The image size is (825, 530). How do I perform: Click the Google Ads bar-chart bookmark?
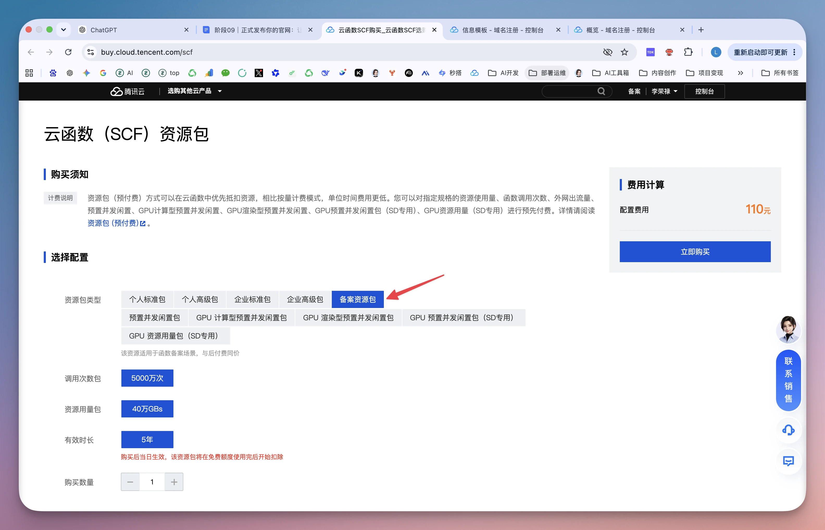pyautogui.click(x=209, y=73)
